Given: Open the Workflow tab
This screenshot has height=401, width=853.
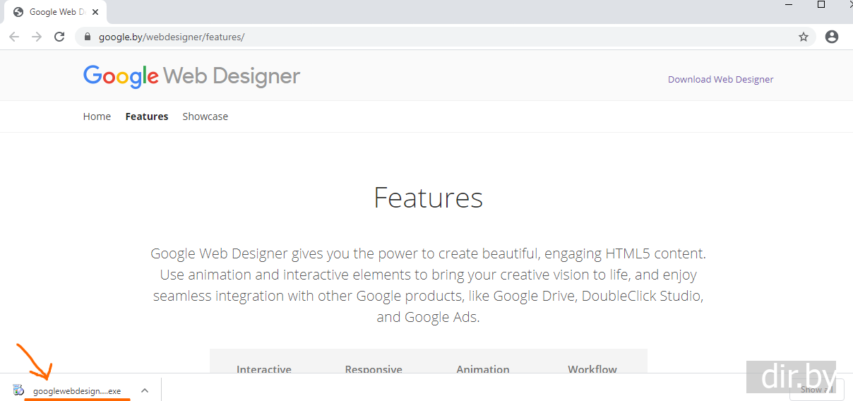Looking at the screenshot, I should (592, 369).
